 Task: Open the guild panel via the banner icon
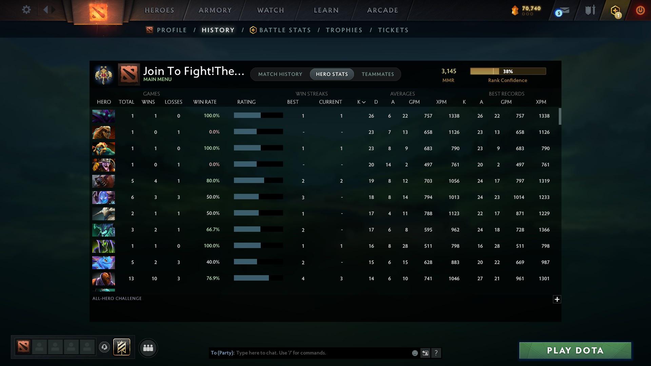click(x=122, y=347)
